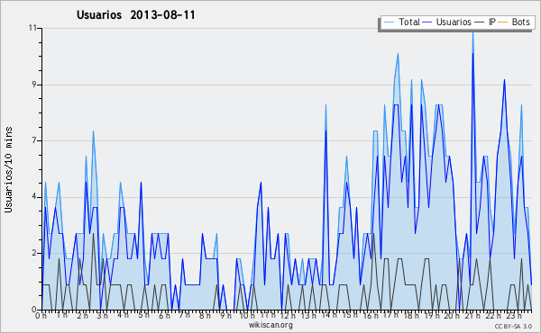Click the x-axis label '7 h'
The image size is (541, 333).
184,315
